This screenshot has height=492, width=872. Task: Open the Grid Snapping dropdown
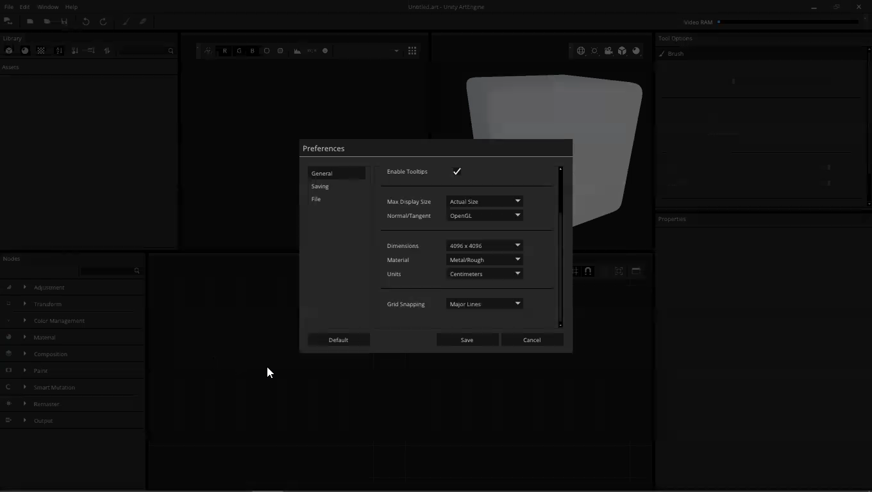(485, 304)
